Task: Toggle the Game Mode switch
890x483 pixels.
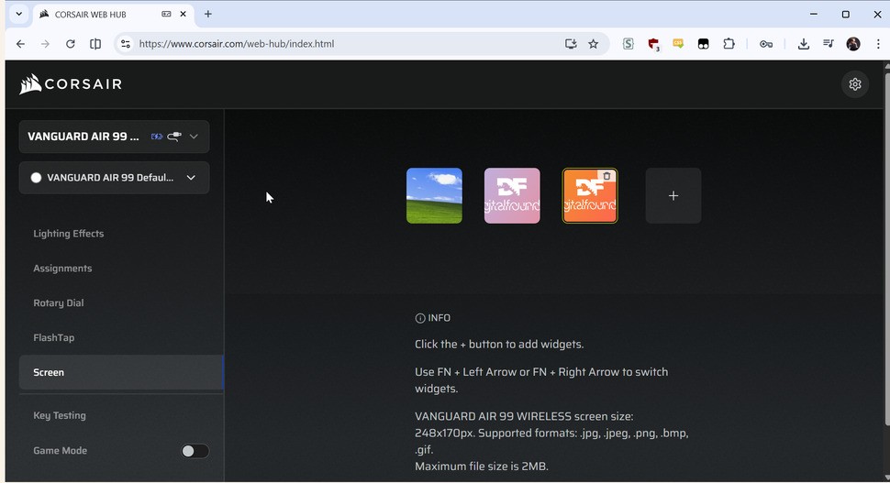Action: [x=195, y=451]
